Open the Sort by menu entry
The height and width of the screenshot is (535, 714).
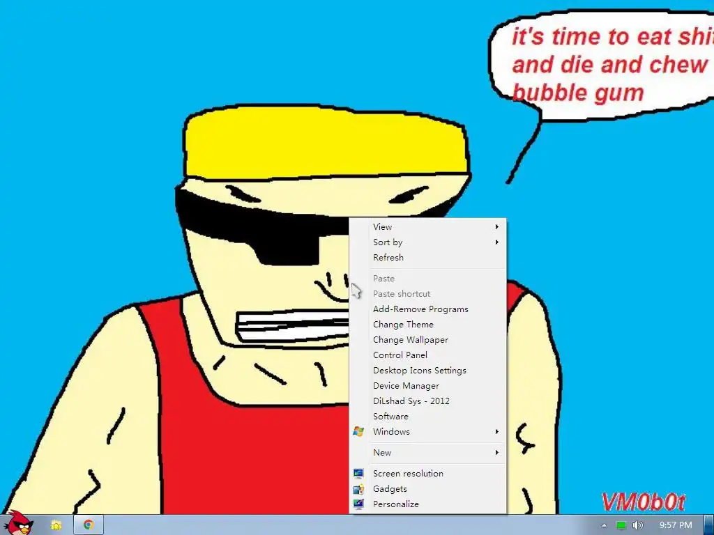pos(427,242)
